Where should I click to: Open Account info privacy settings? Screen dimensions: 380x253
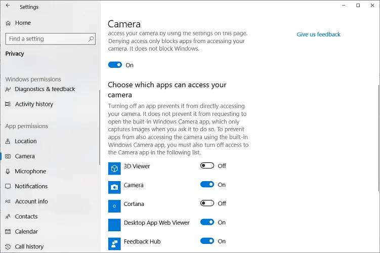tap(31, 201)
